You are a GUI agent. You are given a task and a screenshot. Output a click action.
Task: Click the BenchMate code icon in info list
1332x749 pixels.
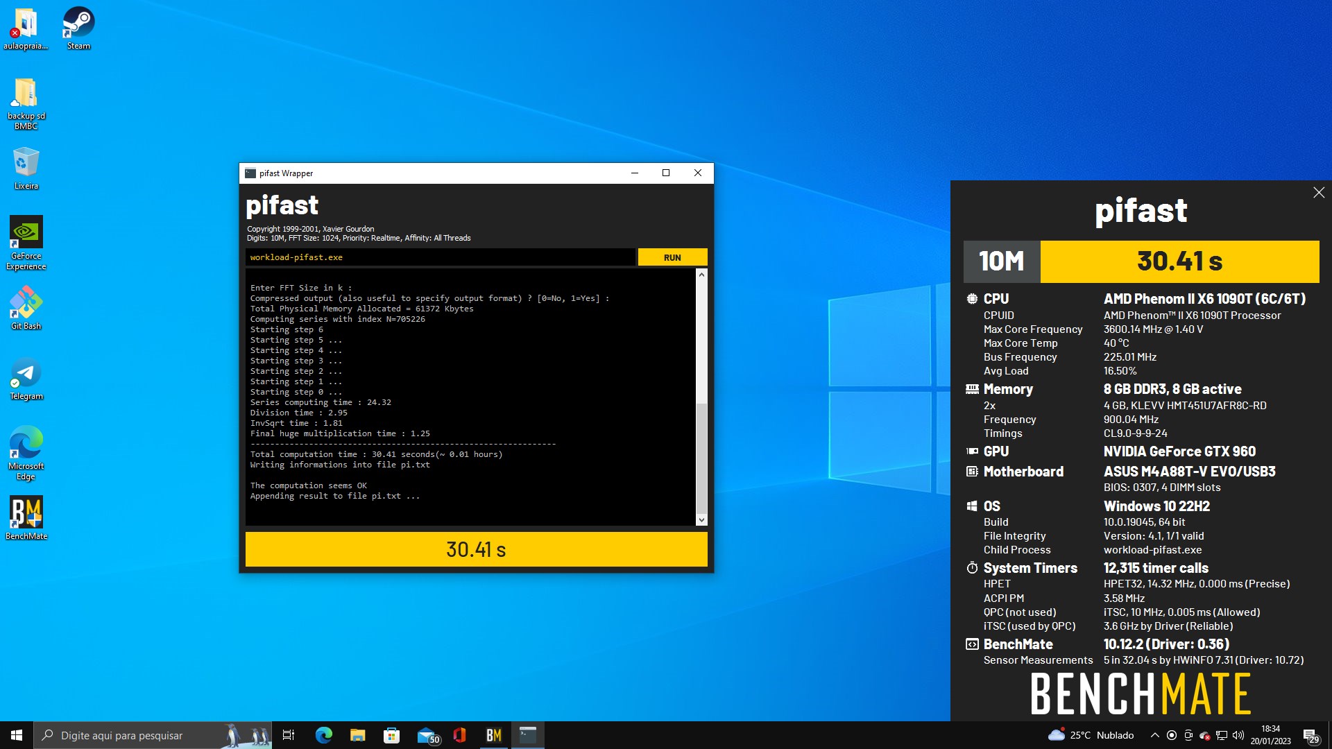[x=972, y=644]
